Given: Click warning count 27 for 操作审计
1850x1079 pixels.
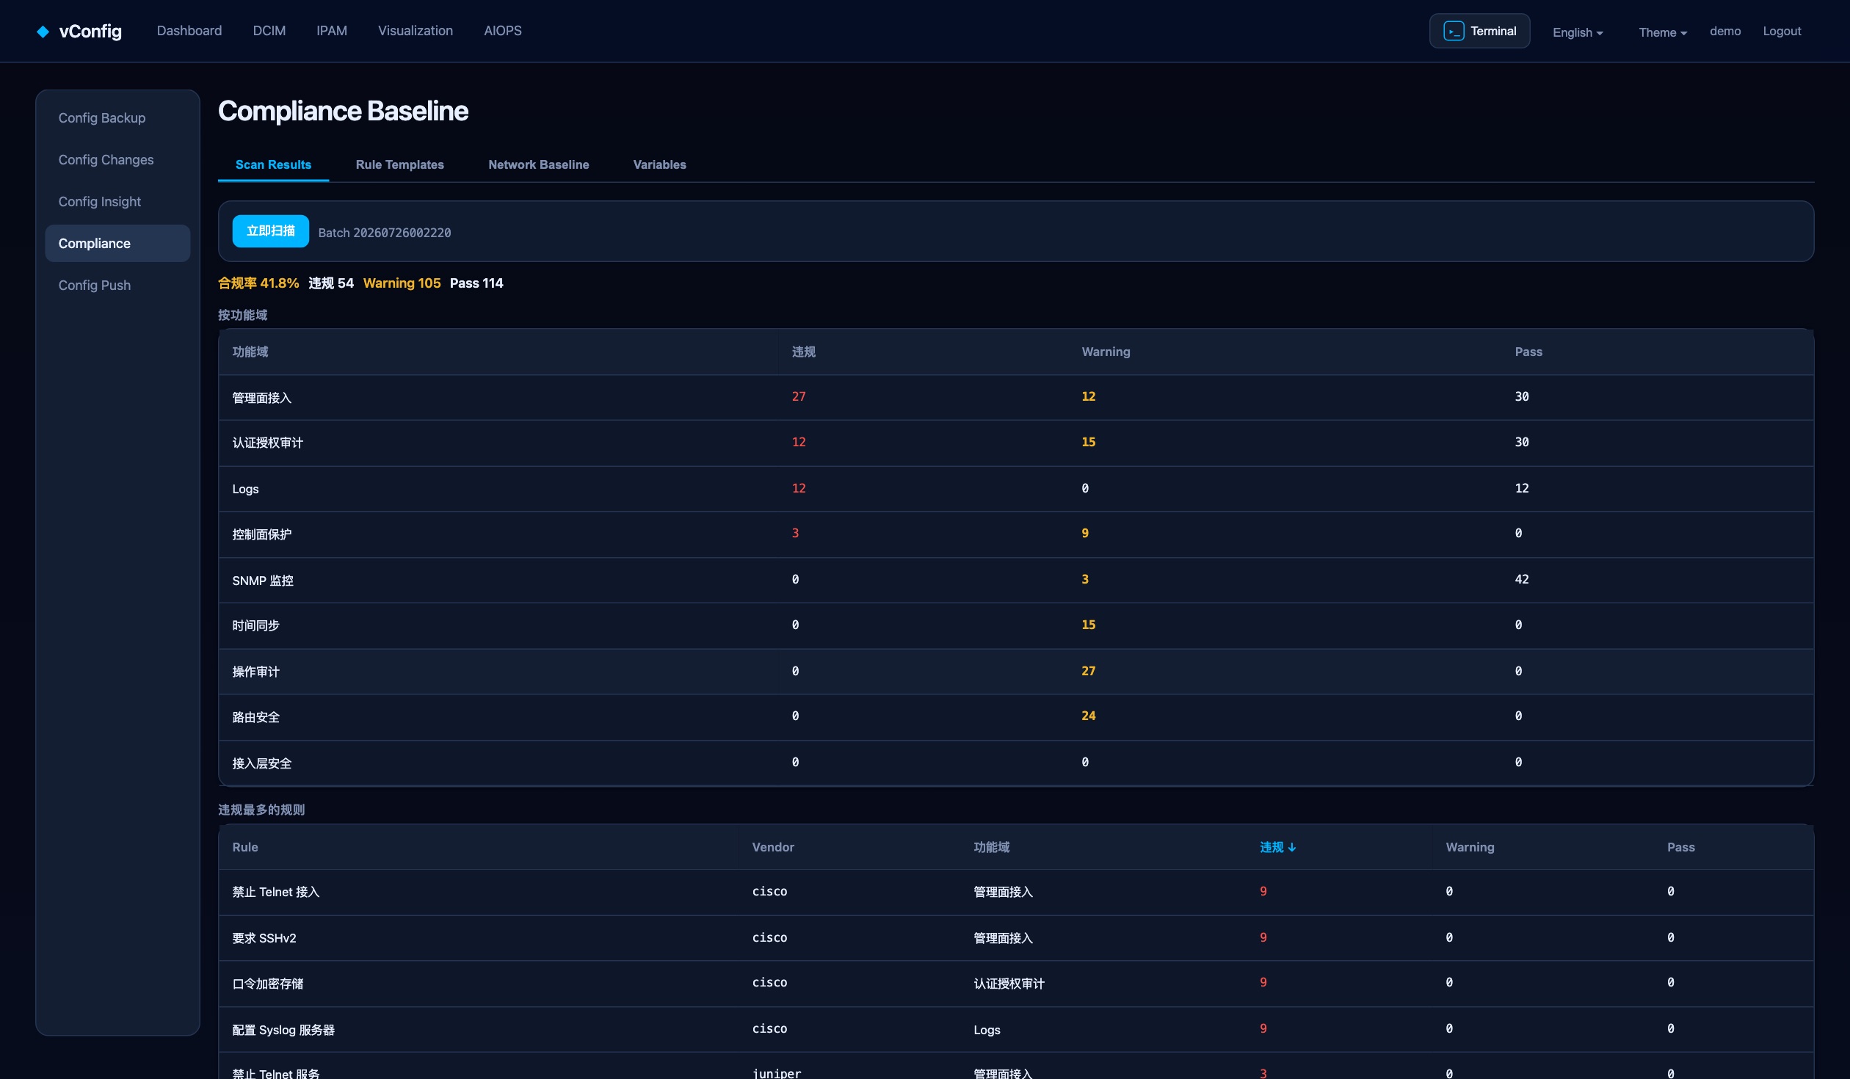Looking at the screenshot, I should (x=1088, y=671).
